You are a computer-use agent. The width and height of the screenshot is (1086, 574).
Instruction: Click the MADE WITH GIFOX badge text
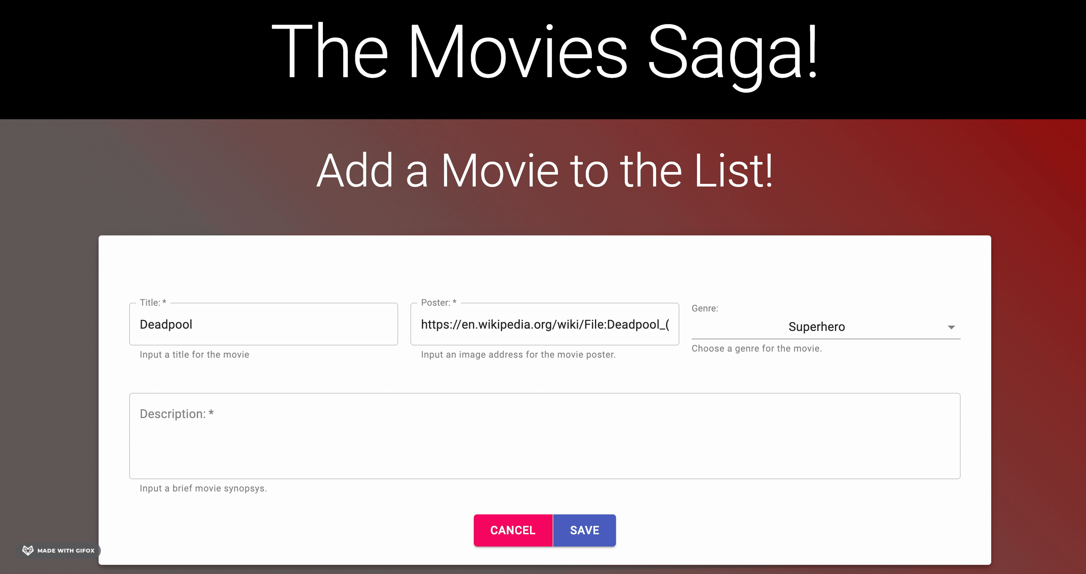coord(66,550)
